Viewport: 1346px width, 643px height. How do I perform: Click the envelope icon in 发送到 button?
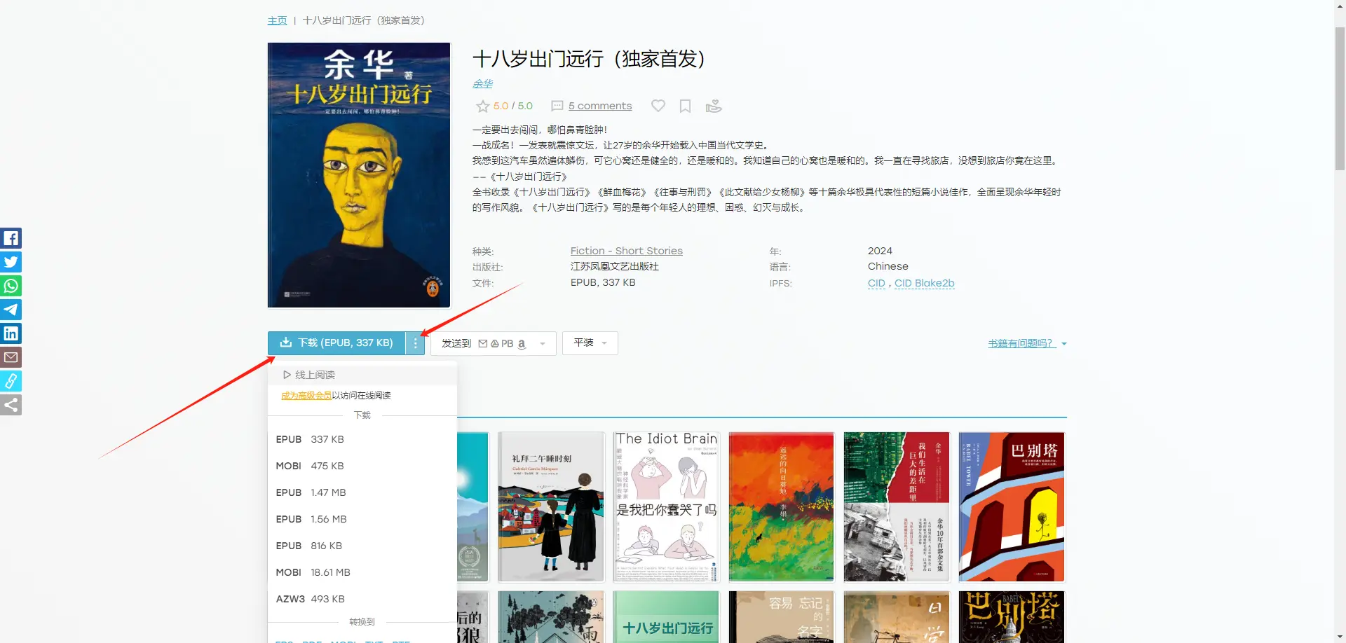point(483,344)
